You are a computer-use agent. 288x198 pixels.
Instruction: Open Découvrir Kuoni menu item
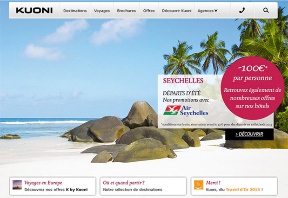pos(176,11)
